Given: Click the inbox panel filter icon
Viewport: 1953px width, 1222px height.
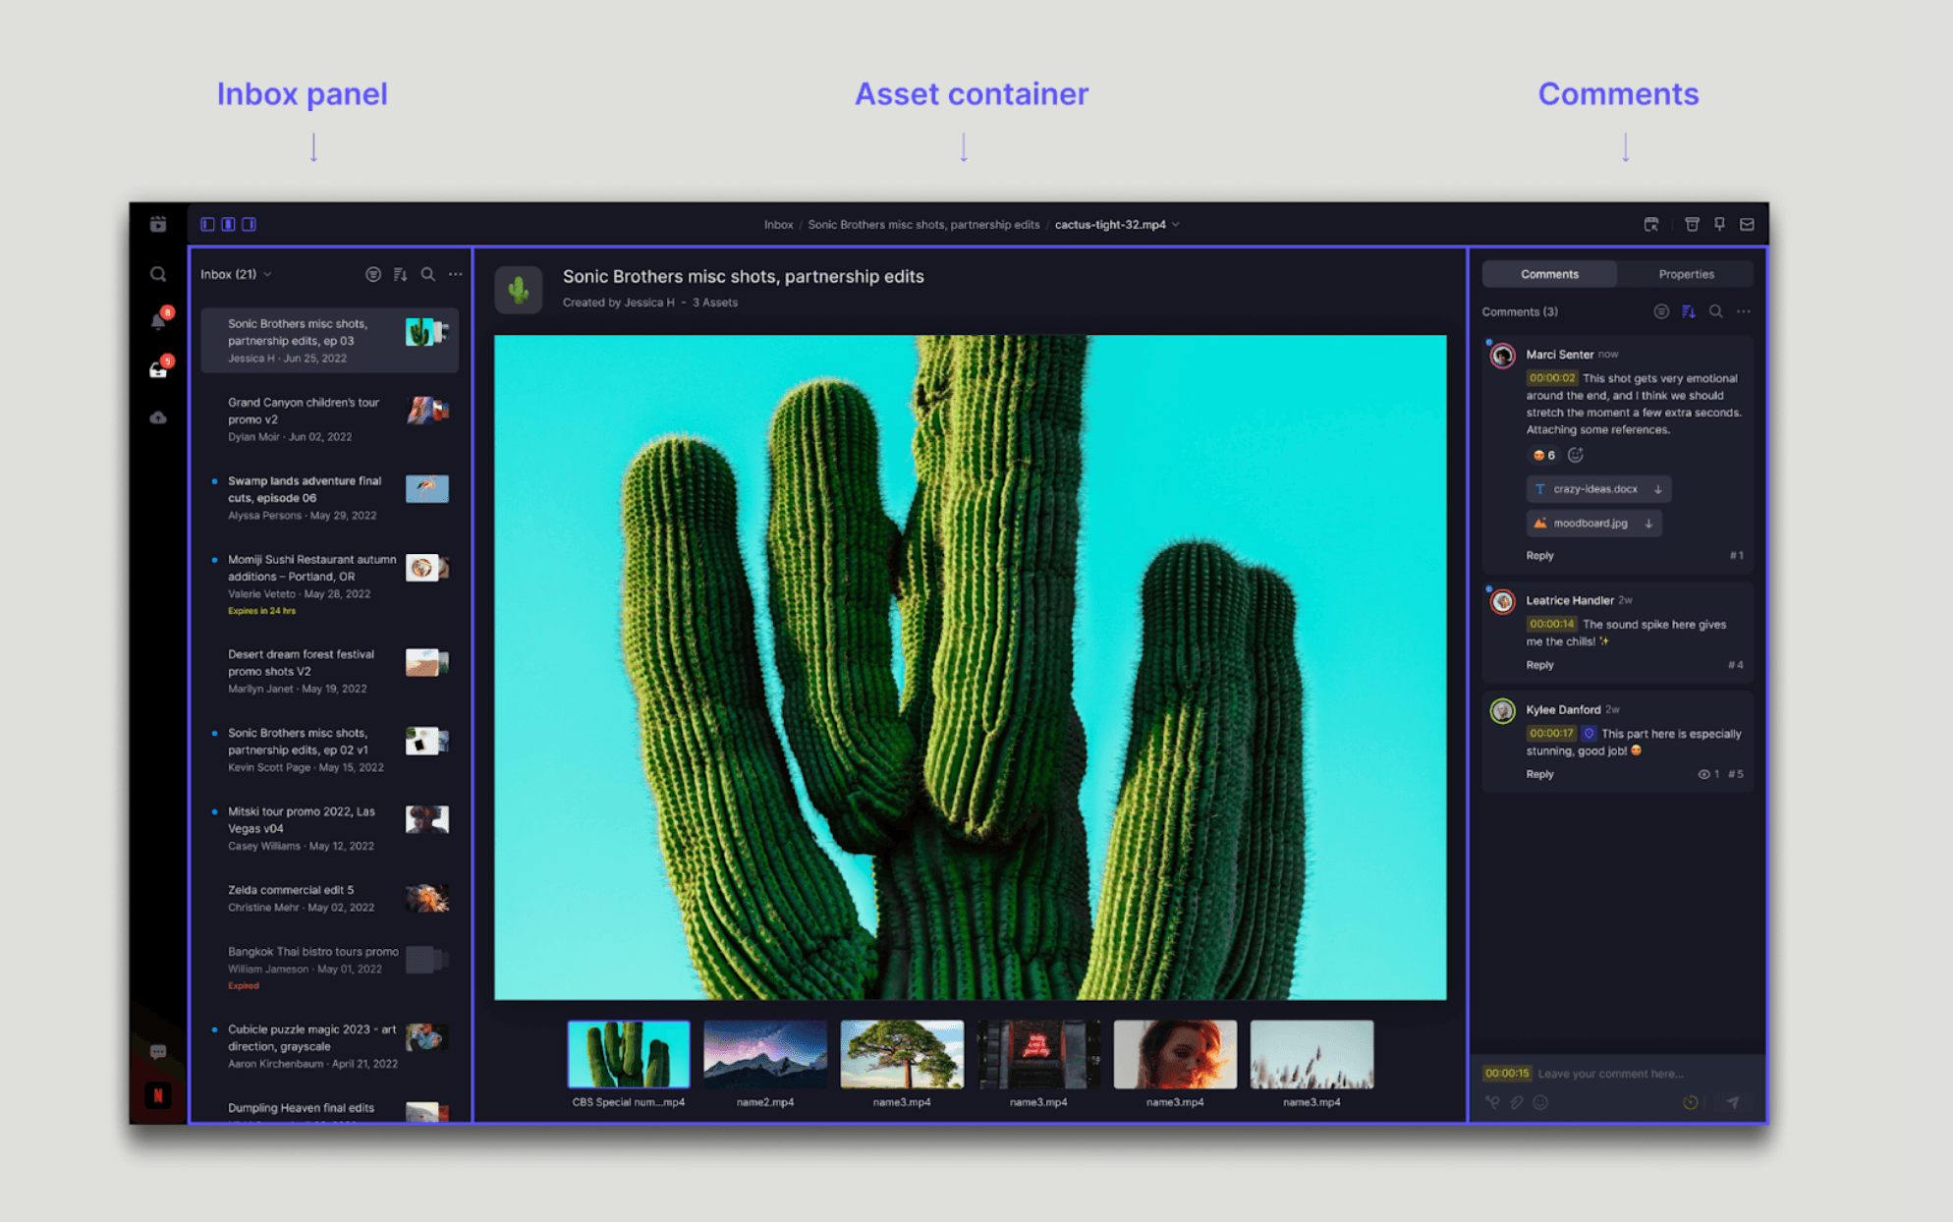Looking at the screenshot, I should 373,274.
